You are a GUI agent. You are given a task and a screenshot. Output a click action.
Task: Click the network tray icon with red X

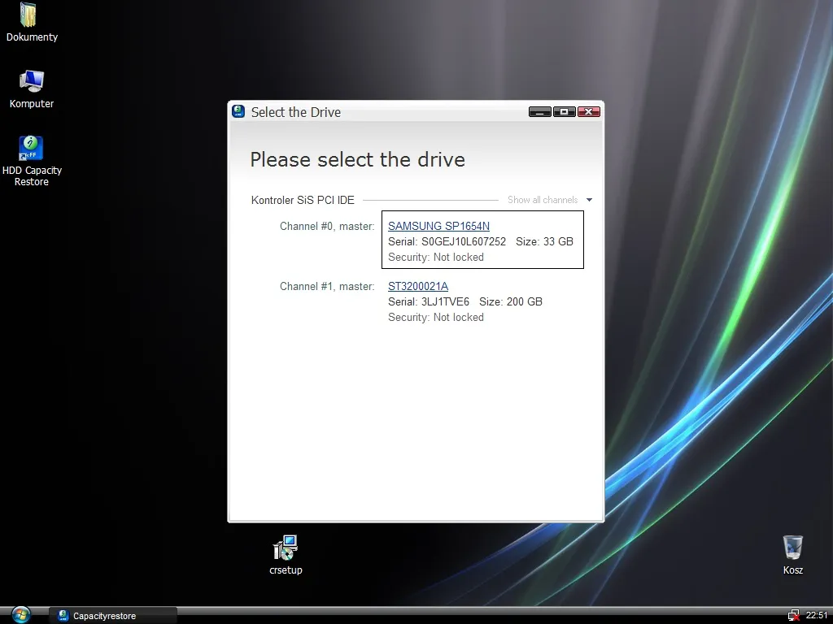pyautogui.click(x=793, y=615)
